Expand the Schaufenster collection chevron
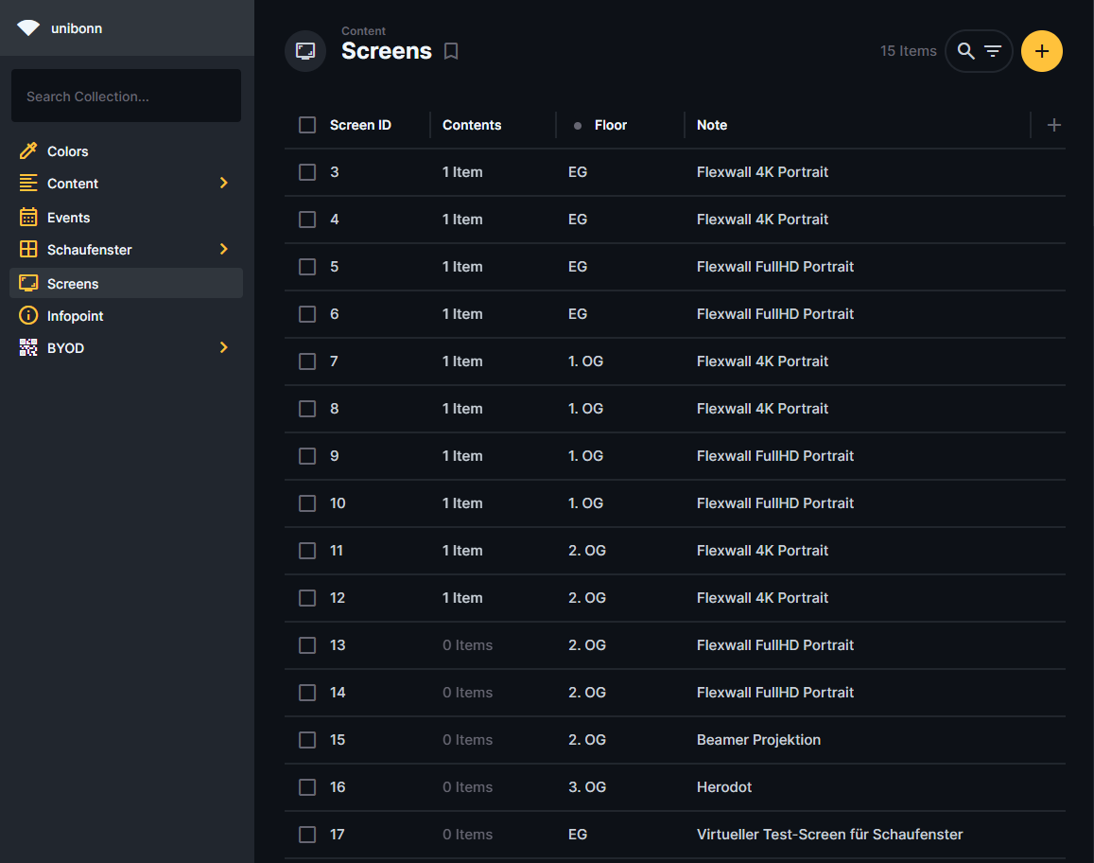 click(x=224, y=249)
